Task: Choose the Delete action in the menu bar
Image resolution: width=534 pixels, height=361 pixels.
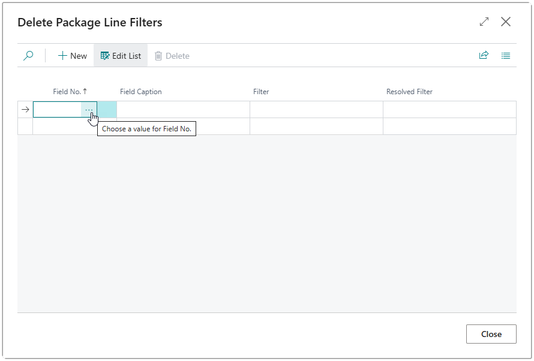Action: [172, 55]
